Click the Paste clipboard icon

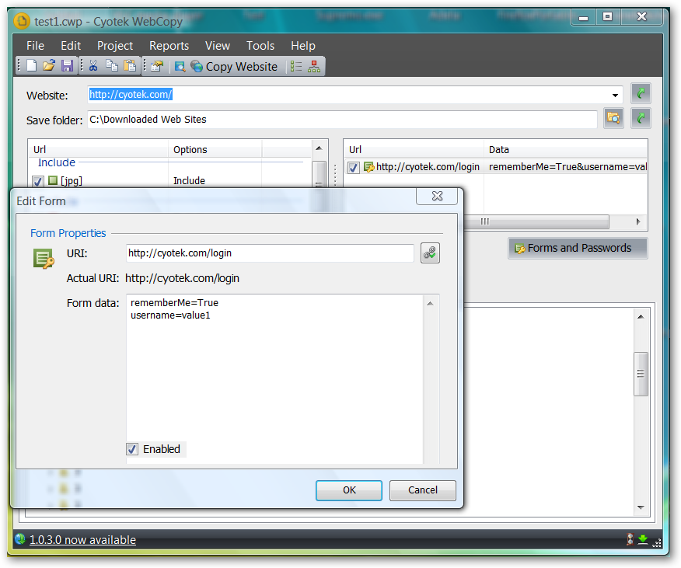pos(130,66)
